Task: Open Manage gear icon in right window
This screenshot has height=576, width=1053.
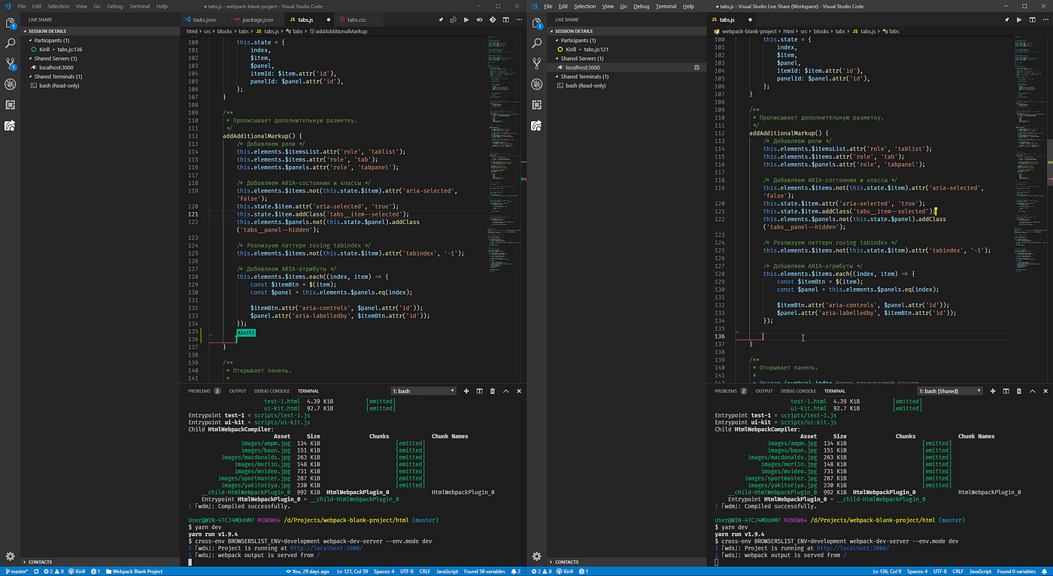Action: pyautogui.click(x=536, y=556)
